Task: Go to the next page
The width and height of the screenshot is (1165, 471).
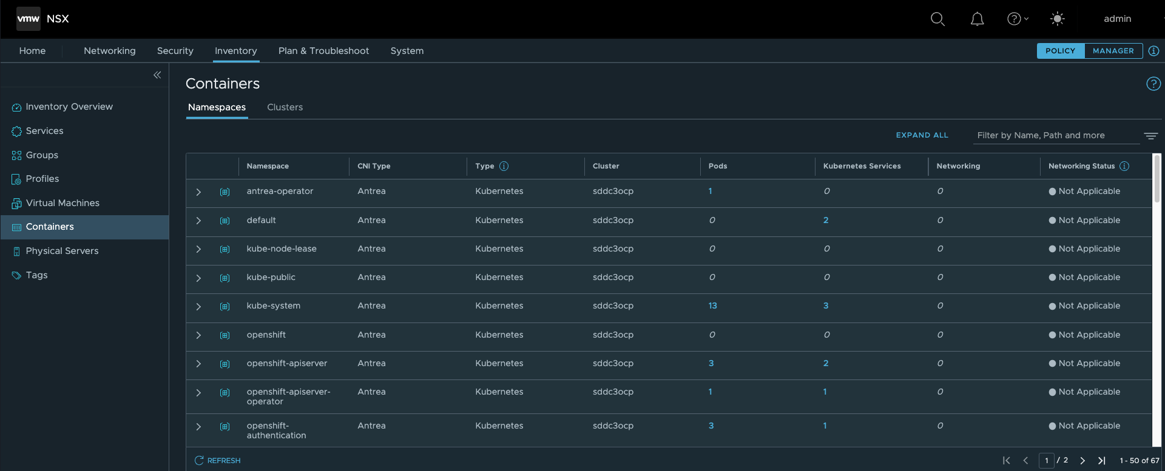Action: point(1082,461)
